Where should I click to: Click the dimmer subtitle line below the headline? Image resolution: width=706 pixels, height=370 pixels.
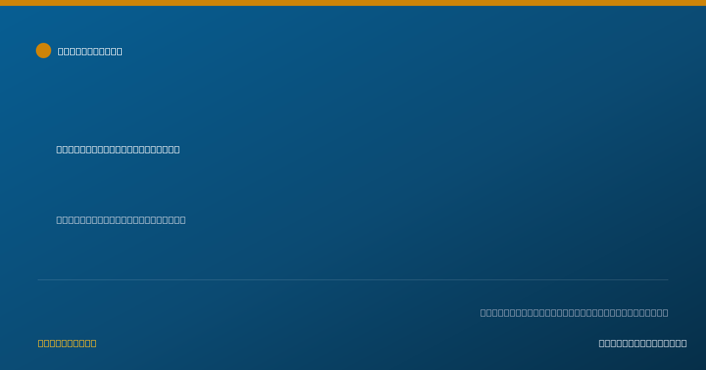pyautogui.click(x=121, y=220)
